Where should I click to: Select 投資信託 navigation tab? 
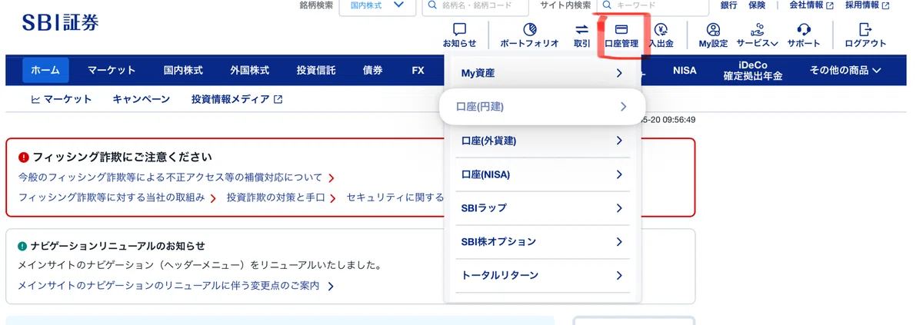[316, 70]
